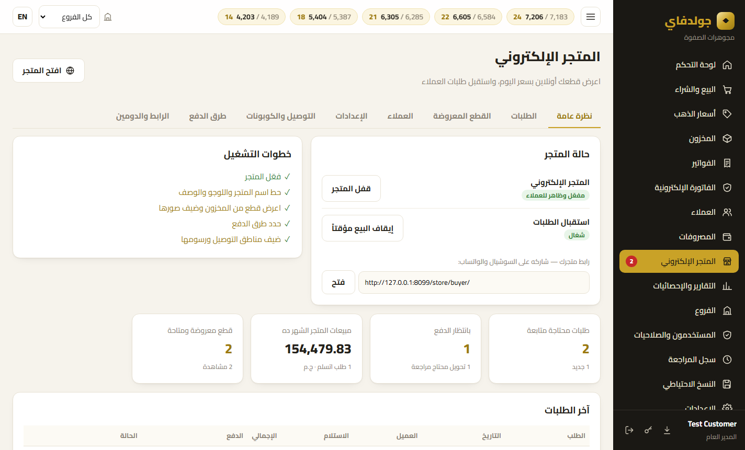Click the receipt icon for الفواتير

(x=727, y=163)
